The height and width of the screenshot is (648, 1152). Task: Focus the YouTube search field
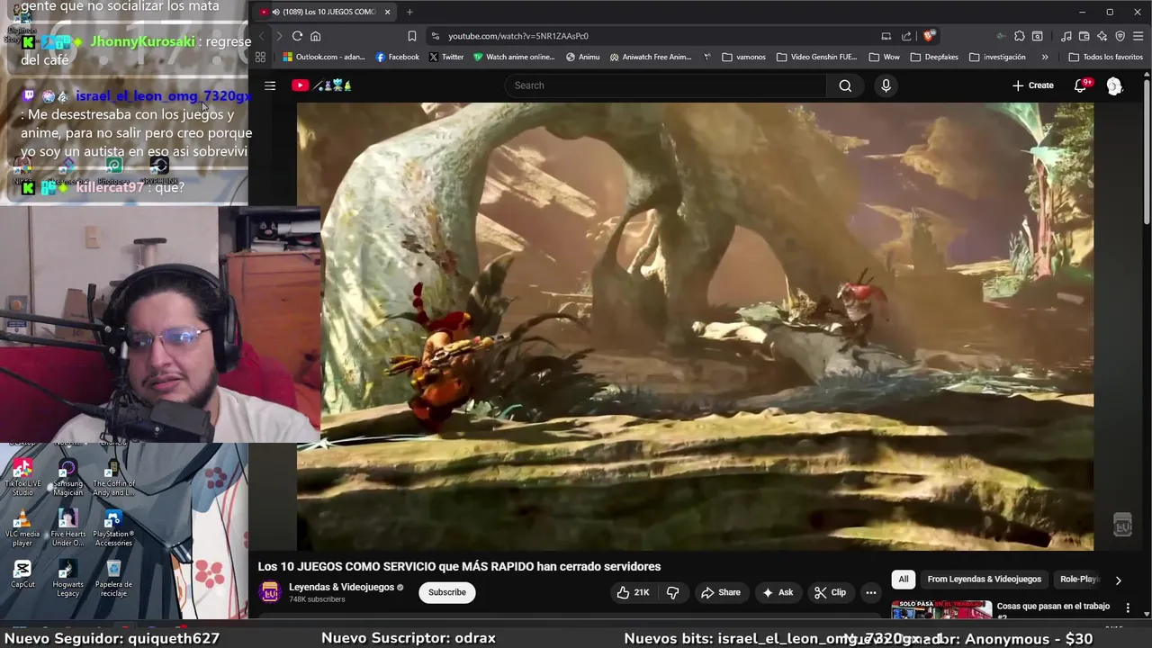666,85
